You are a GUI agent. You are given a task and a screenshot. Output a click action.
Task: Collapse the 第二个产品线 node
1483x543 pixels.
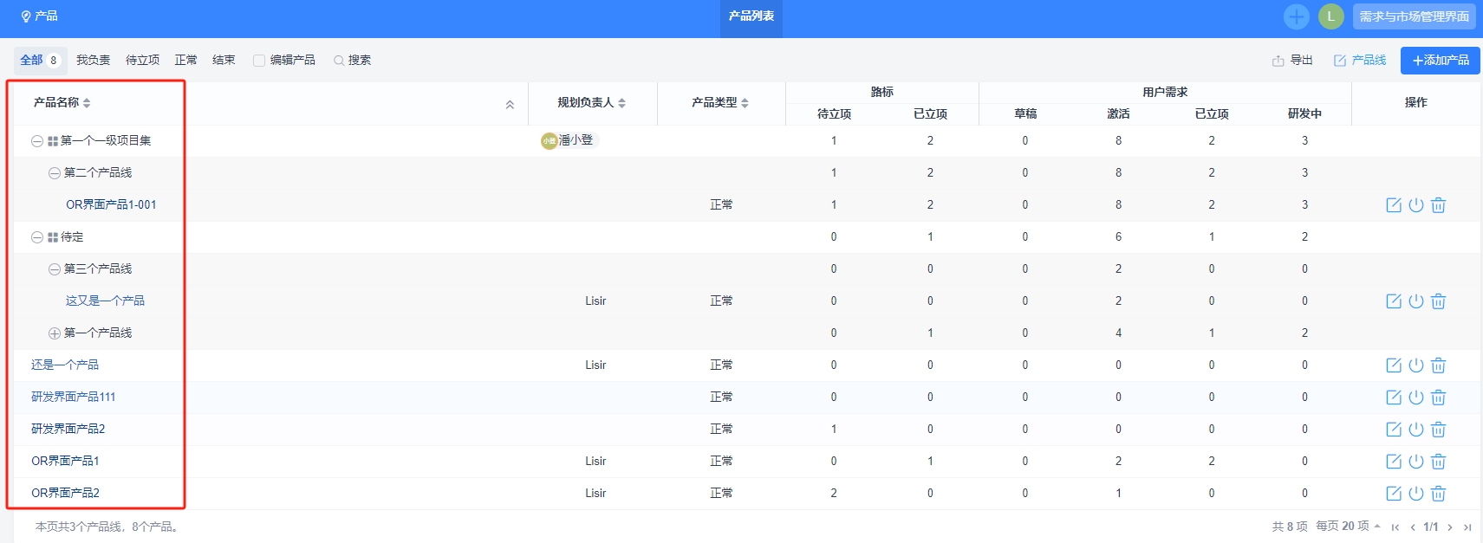[55, 173]
